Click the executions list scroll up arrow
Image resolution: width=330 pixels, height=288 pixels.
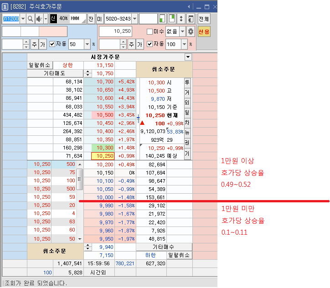[x=80, y=165]
